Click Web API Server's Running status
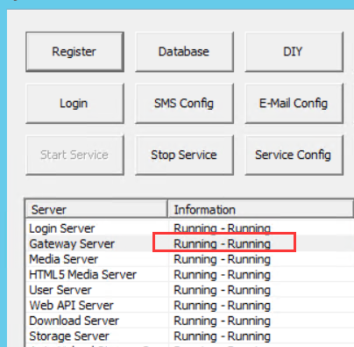 coord(222,306)
